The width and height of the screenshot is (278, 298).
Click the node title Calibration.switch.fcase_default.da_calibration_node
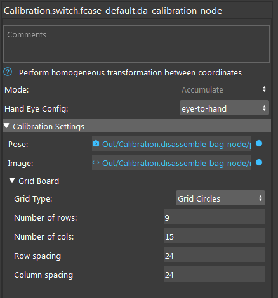coord(113,11)
